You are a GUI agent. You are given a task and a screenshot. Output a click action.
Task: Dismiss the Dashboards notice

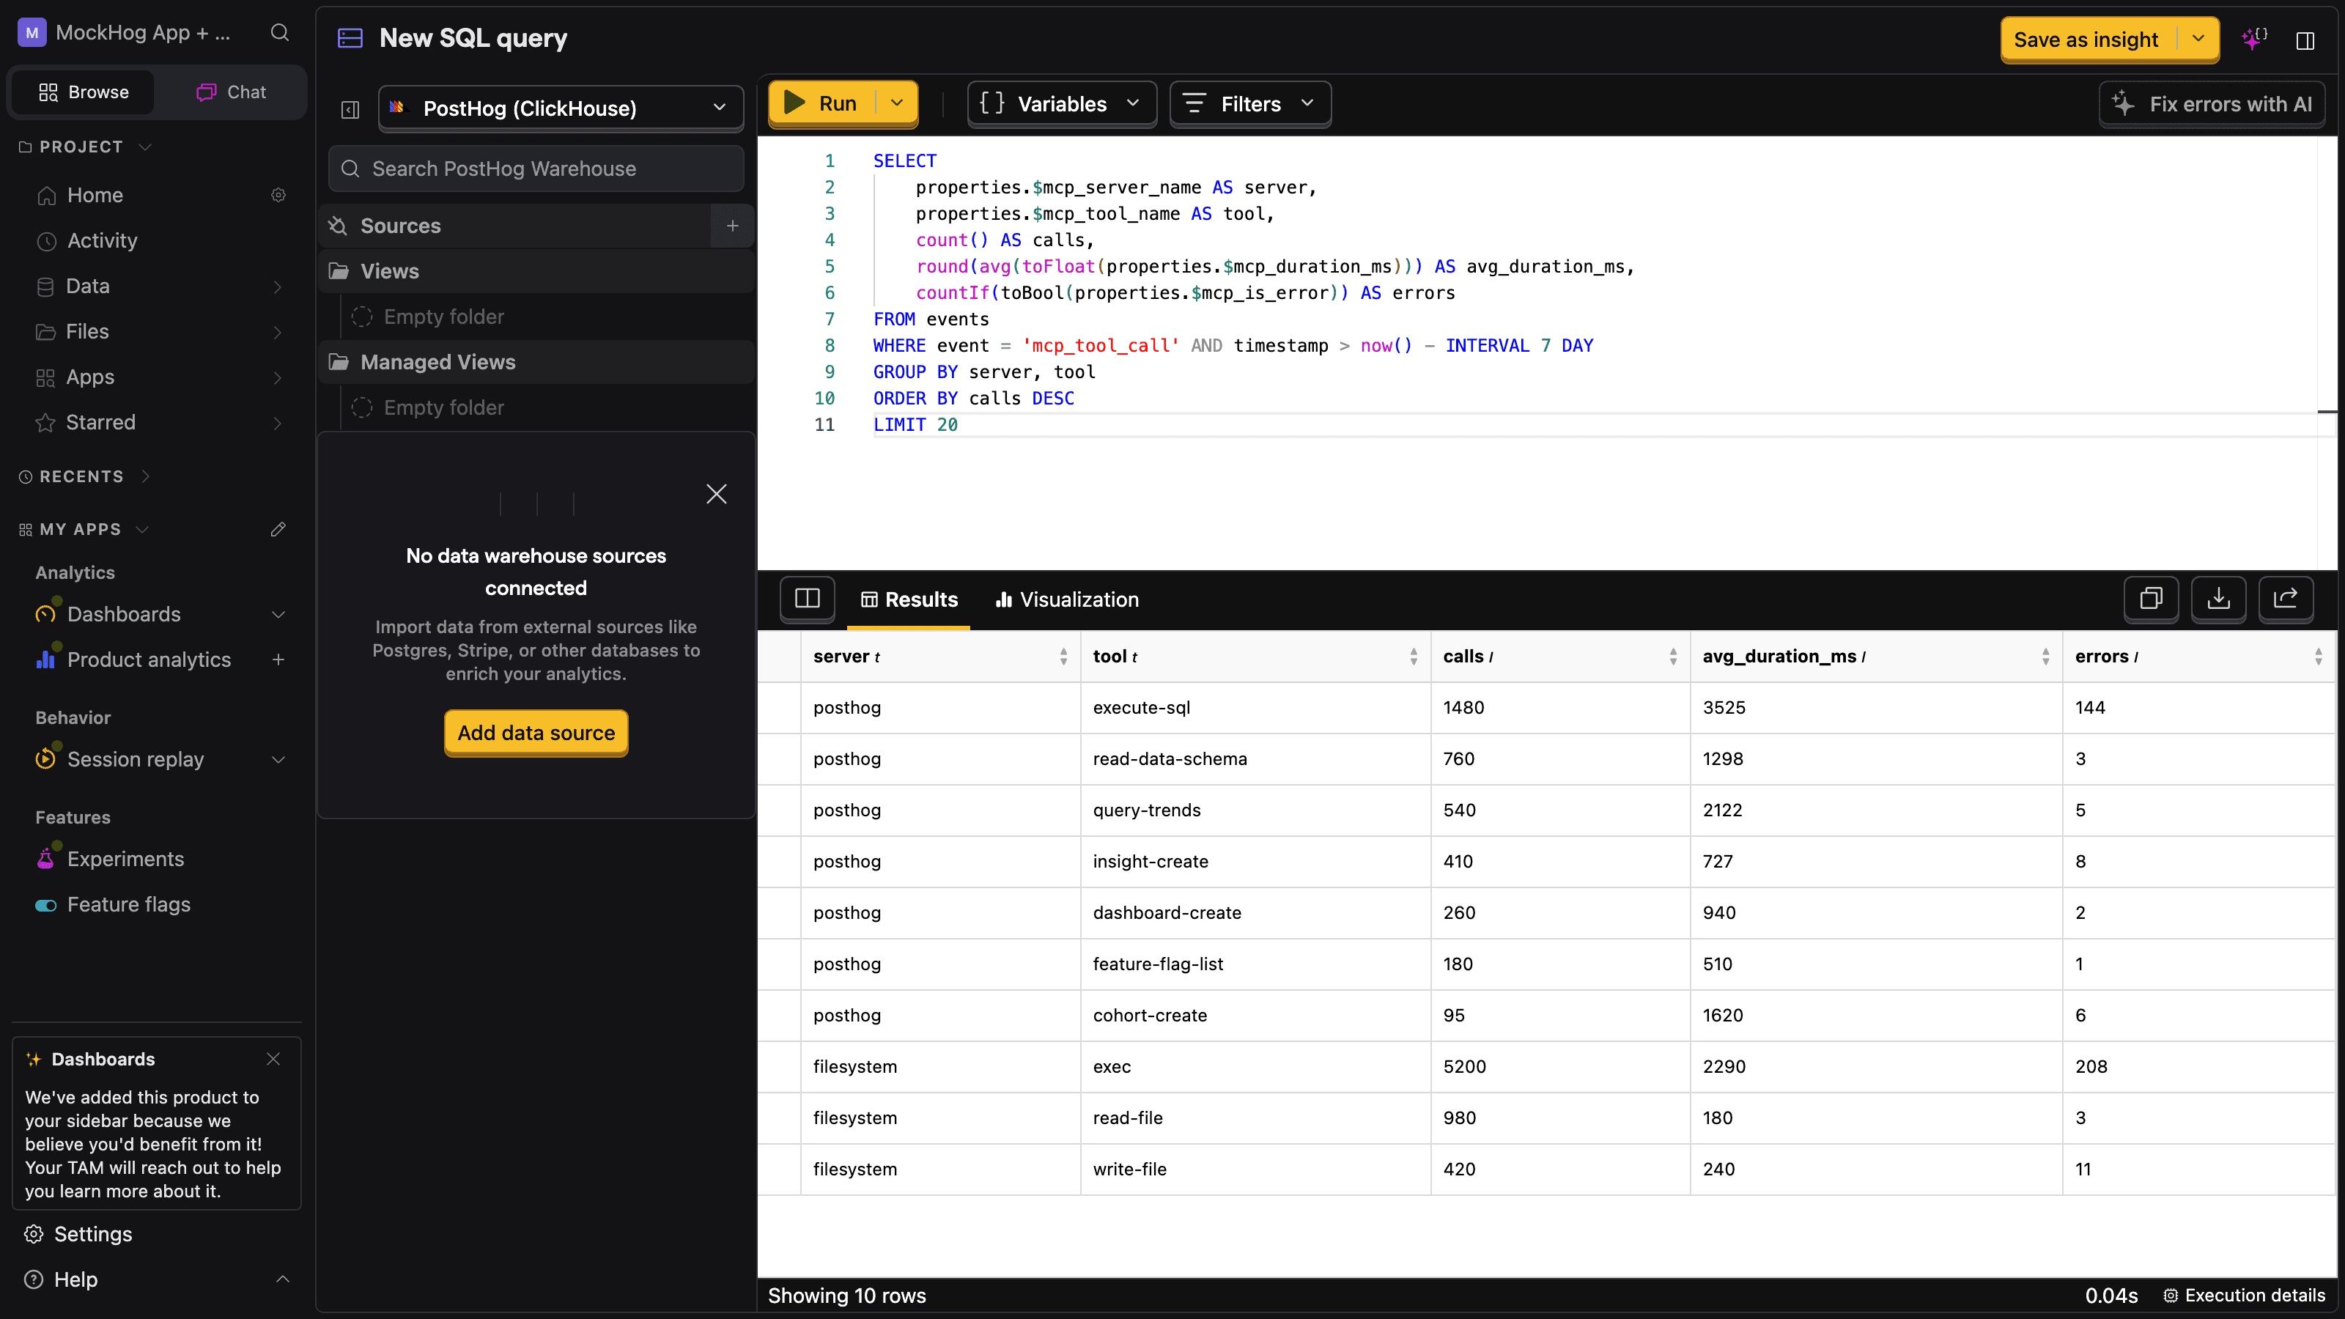(273, 1059)
